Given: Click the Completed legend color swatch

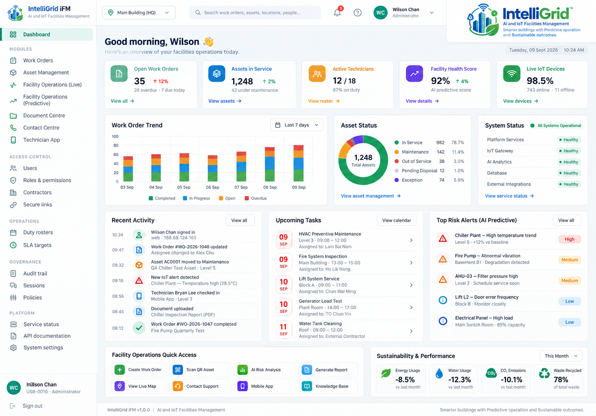Looking at the screenshot, I should coord(151,198).
